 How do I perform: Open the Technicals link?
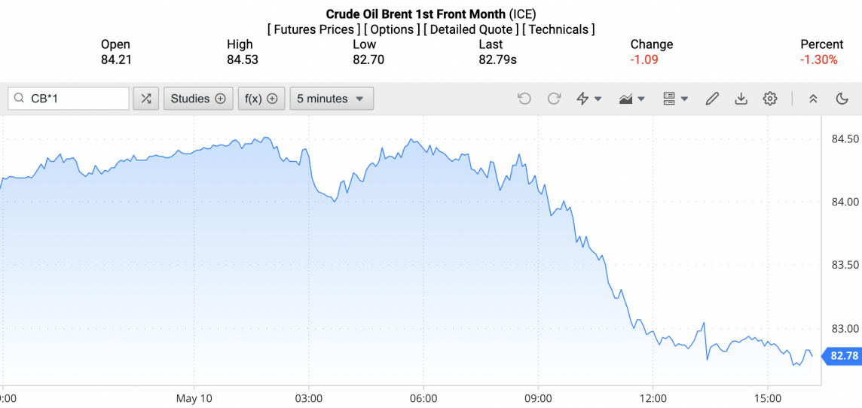(x=558, y=29)
